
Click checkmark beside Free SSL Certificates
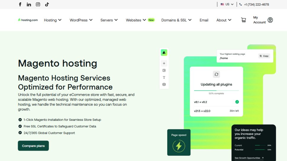click(x=20, y=126)
